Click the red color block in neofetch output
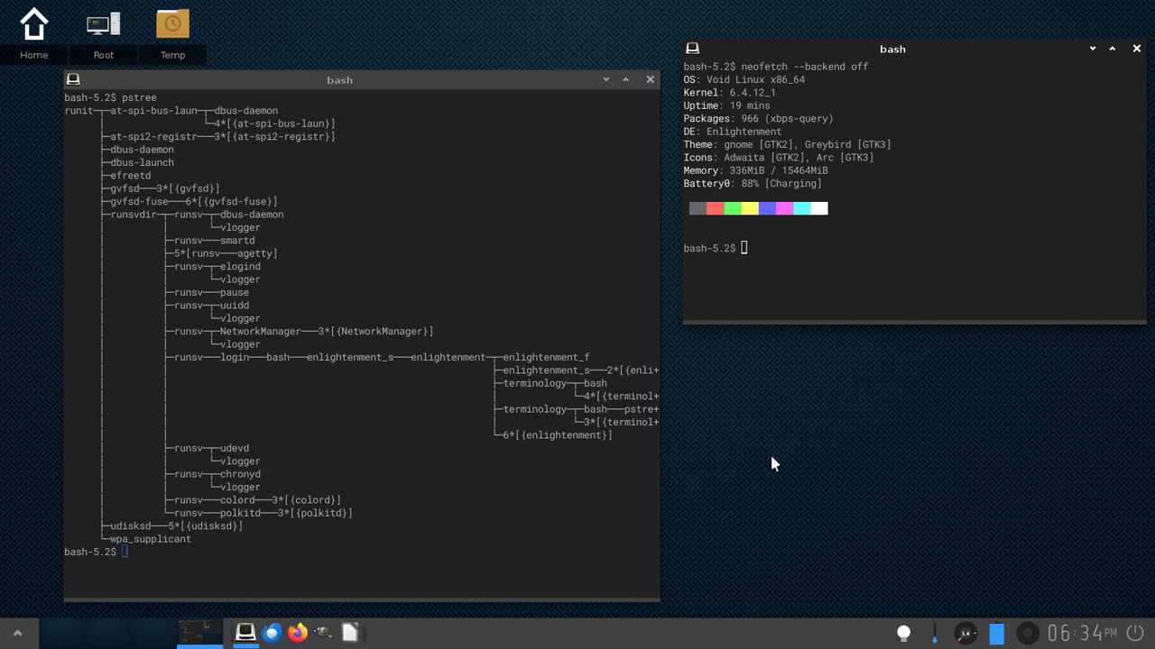Image resolution: width=1155 pixels, height=649 pixels. point(715,208)
